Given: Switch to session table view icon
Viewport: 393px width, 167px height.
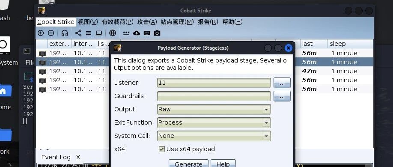Looking at the screenshot, I should (89, 33).
